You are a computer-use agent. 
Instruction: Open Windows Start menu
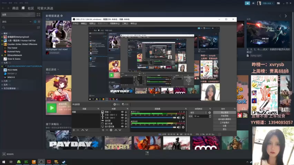coord(4,162)
